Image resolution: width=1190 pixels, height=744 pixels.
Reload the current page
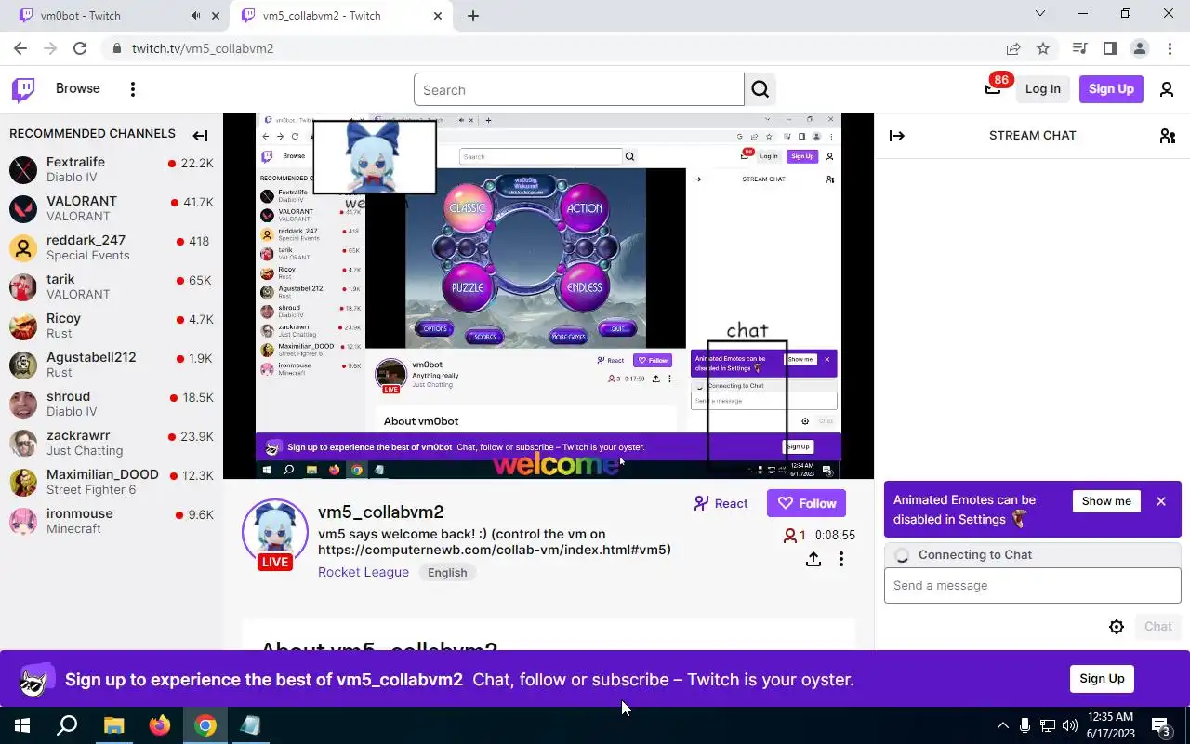[x=80, y=48]
